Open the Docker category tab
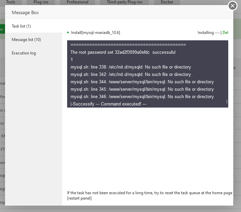 click(167, 2)
